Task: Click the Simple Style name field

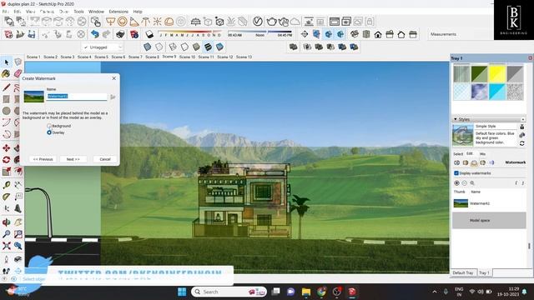Action: coord(496,126)
